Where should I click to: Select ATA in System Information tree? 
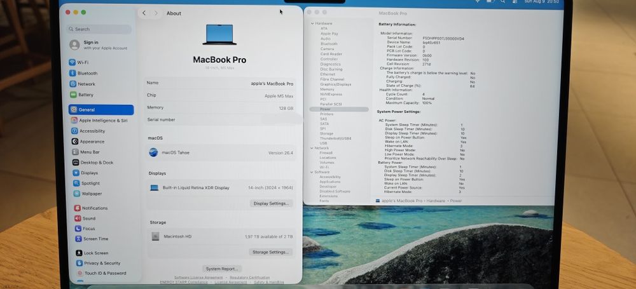point(324,29)
